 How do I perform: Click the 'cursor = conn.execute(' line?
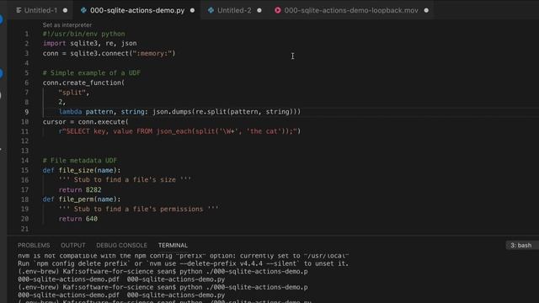tap(86, 121)
